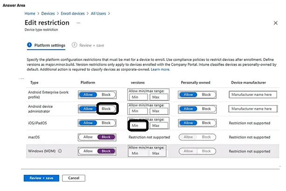This screenshot has height=191, width=286.
Task: Click the macOS row label
Action: coord(34,137)
